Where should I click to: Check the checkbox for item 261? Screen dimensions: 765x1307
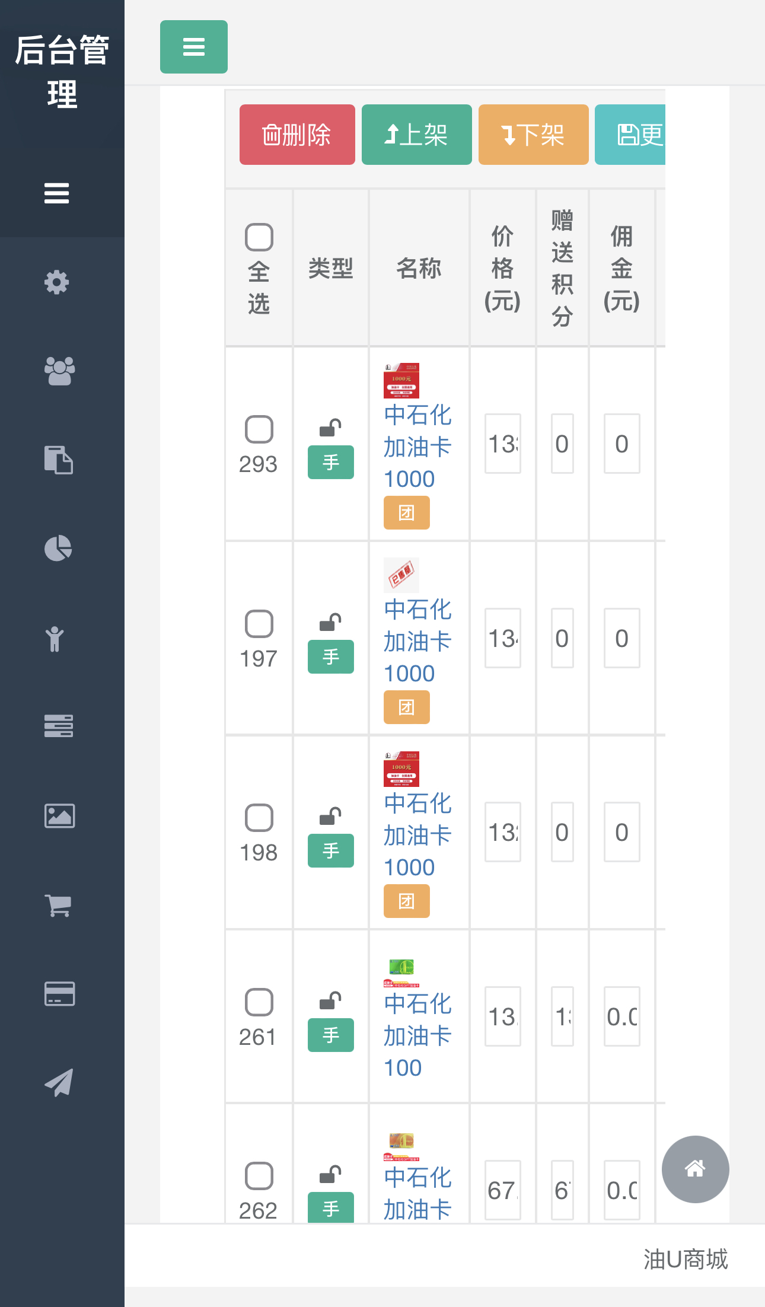[258, 1002]
